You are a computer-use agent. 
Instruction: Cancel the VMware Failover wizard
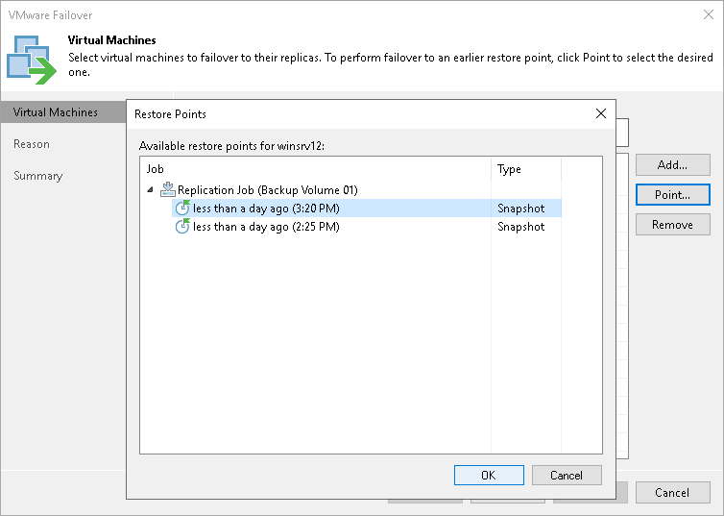pyautogui.click(x=673, y=493)
